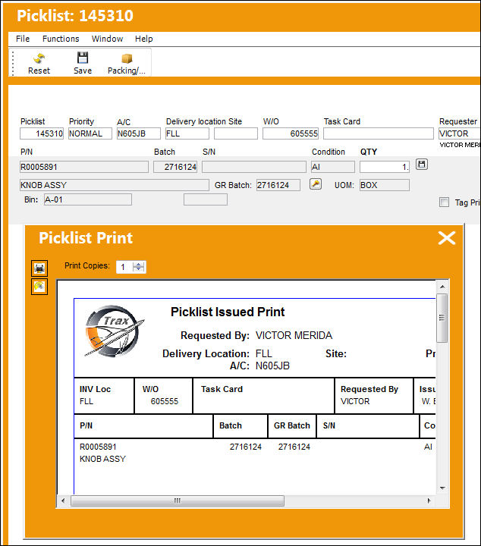Click the preview horizontal scrollbar left arrow
Viewport: 481px width, 546px height.
click(x=63, y=500)
